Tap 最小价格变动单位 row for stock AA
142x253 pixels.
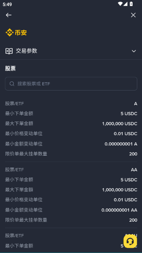pyautogui.click(x=71, y=200)
